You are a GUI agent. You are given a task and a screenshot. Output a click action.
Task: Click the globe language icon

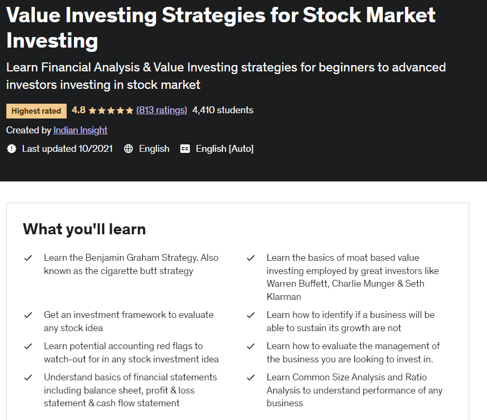click(x=128, y=149)
